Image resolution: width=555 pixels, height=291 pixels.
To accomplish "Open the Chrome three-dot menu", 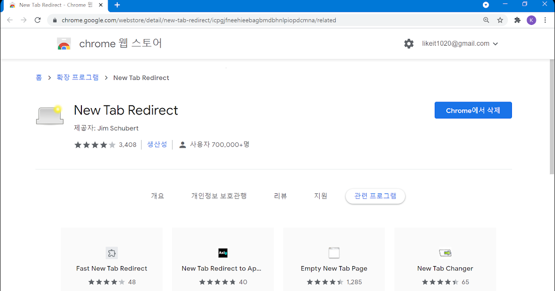I will [x=545, y=20].
